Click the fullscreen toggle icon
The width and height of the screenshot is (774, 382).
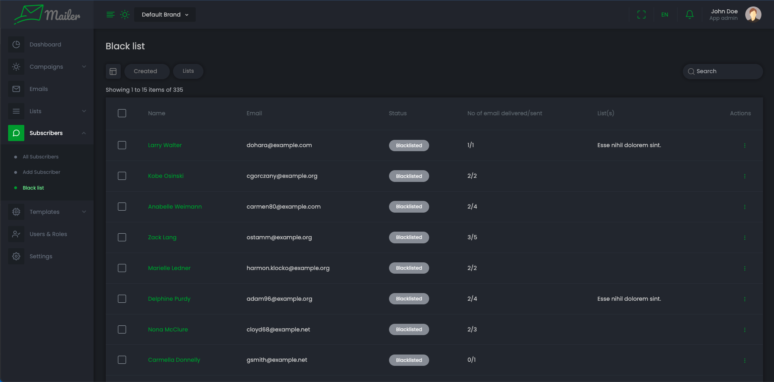tap(641, 15)
